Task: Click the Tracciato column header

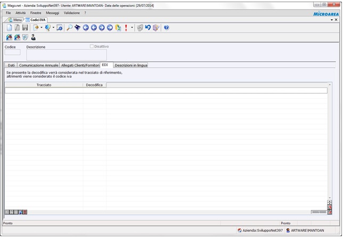Action: pyautogui.click(x=44, y=85)
